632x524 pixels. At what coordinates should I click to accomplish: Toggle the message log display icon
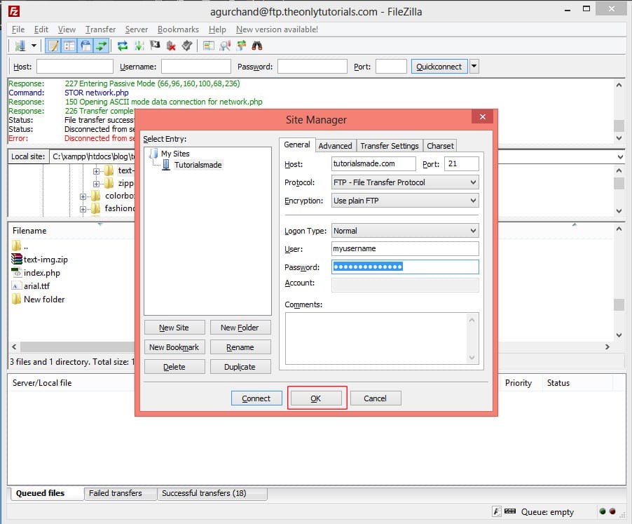53,46
